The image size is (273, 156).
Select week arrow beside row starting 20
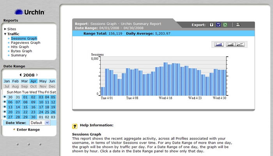coord(5,111)
